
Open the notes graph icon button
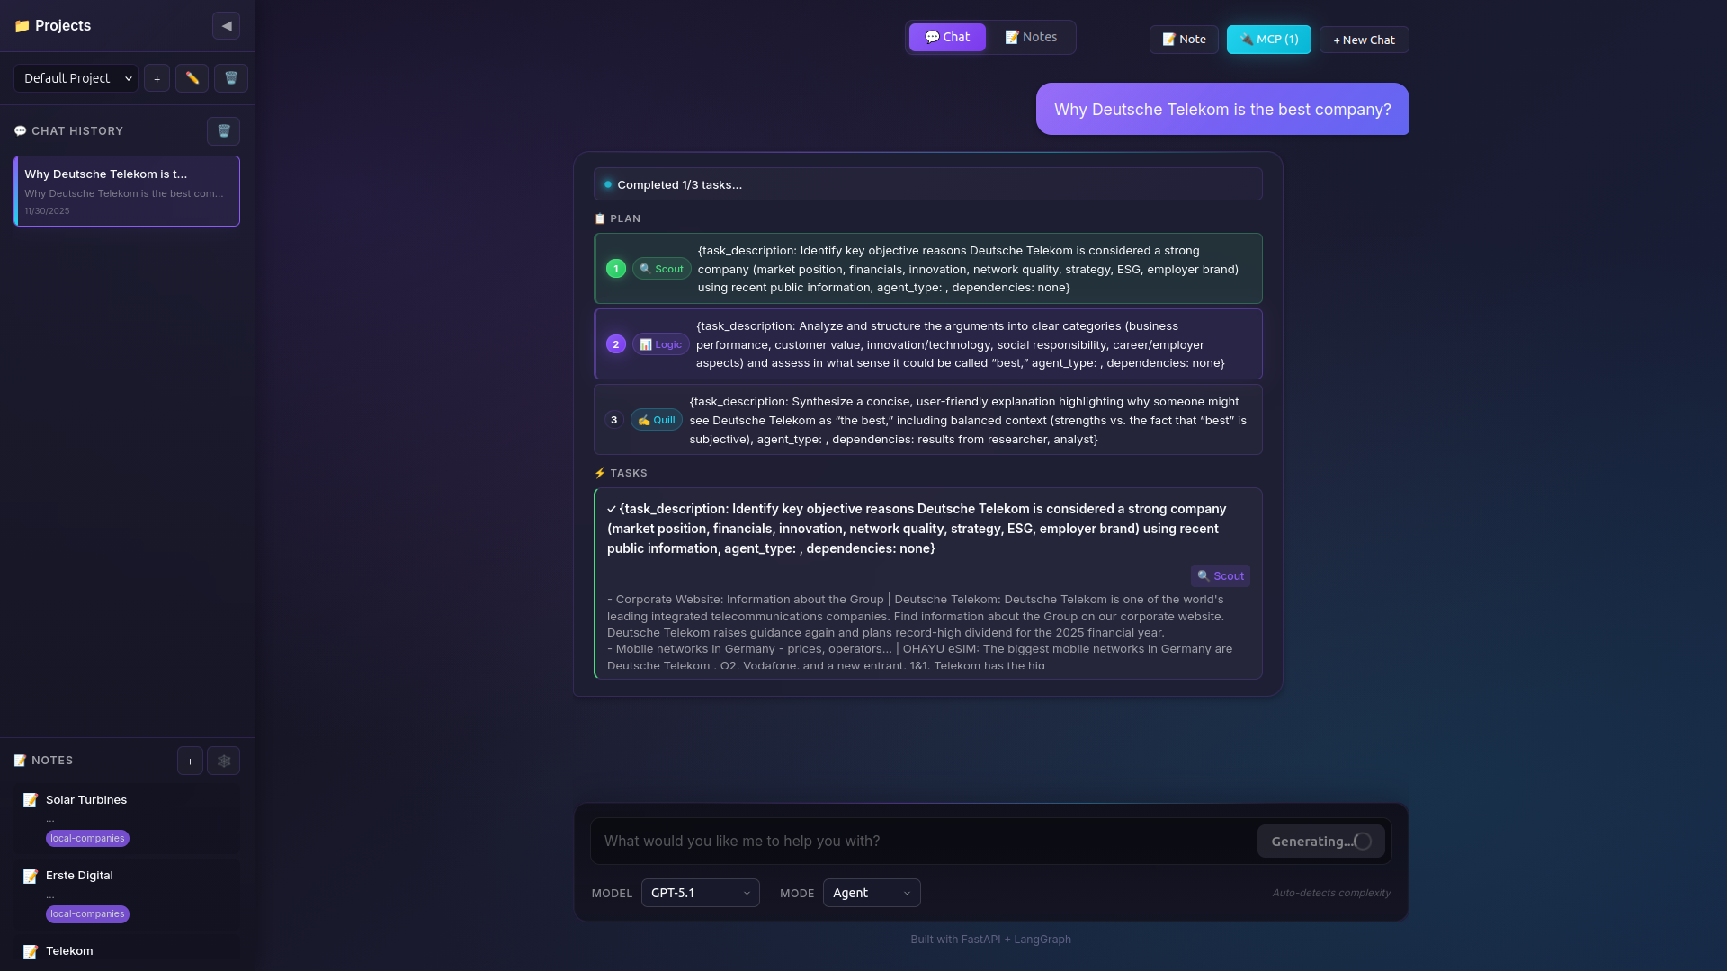pyautogui.click(x=223, y=761)
